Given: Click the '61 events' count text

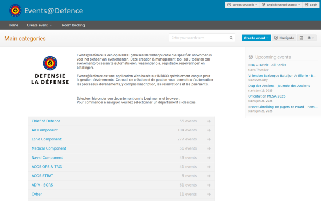Looking at the screenshot, I should [188, 185].
